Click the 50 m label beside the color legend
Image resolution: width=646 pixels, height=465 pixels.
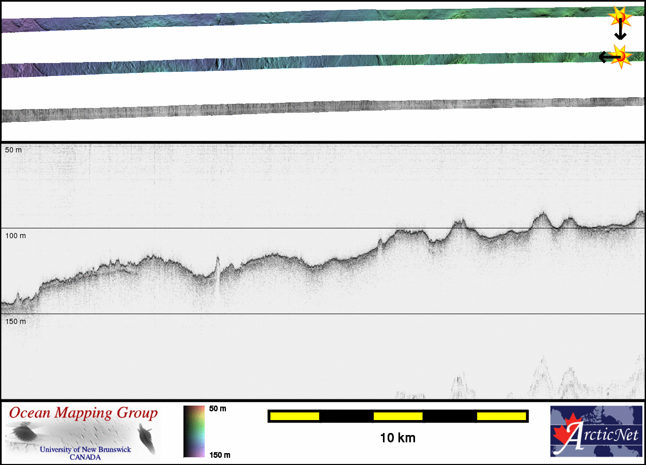tap(218, 409)
